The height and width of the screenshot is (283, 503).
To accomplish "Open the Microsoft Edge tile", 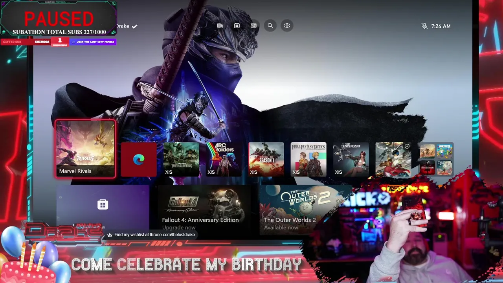I will [139, 160].
